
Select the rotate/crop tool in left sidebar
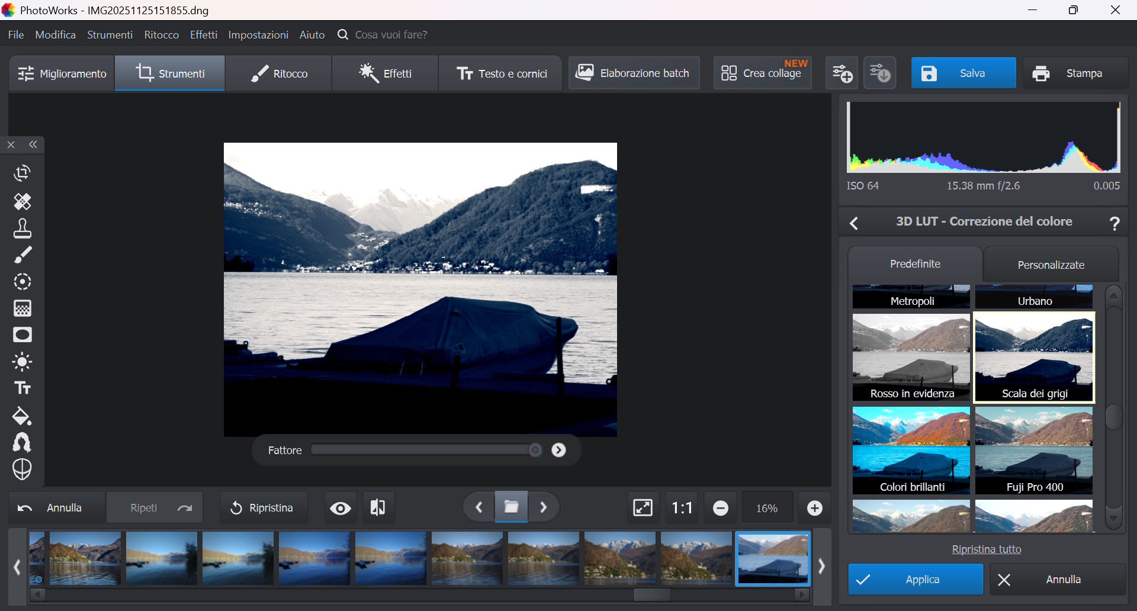pos(23,173)
